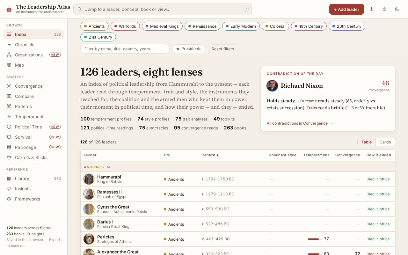
Task: Toggle dark mode with the moon icon
Action: point(397,9)
